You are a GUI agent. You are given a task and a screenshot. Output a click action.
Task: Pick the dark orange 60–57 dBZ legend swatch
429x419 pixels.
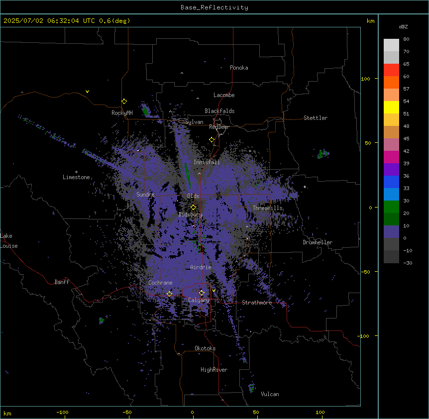391,82
